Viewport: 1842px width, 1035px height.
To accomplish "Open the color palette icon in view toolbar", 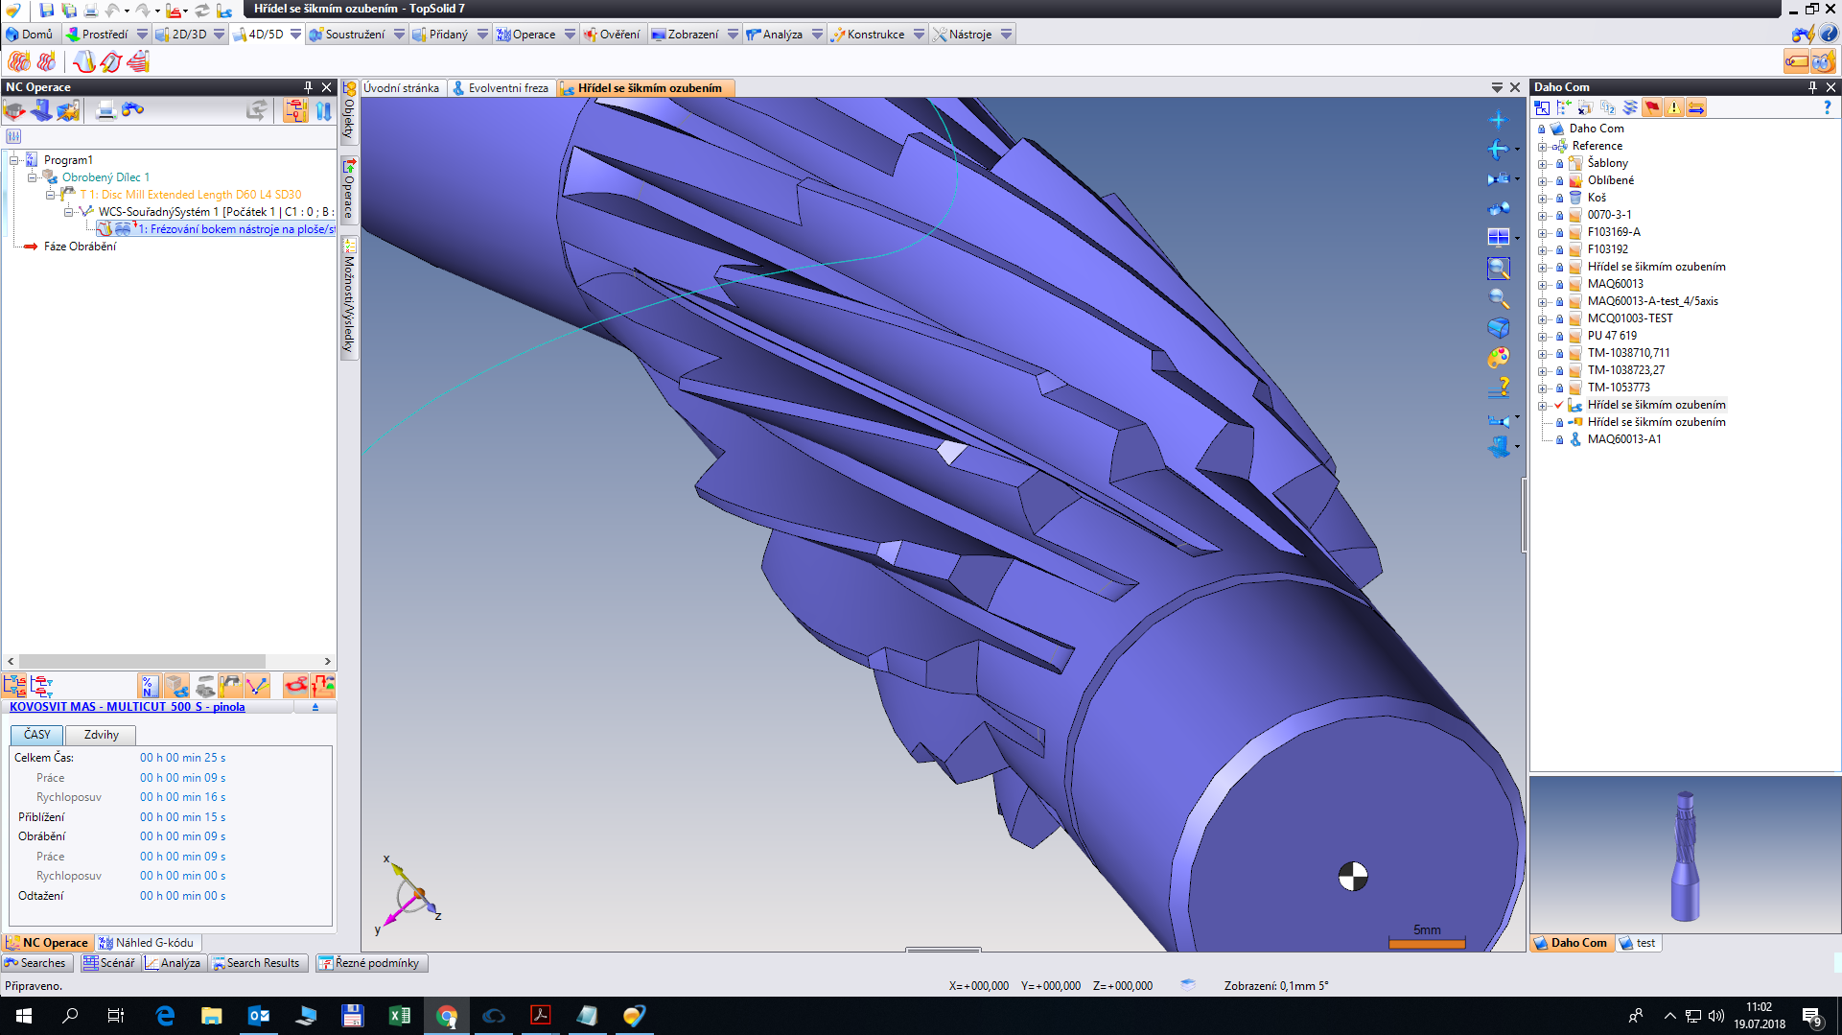I will pos(1498,358).
